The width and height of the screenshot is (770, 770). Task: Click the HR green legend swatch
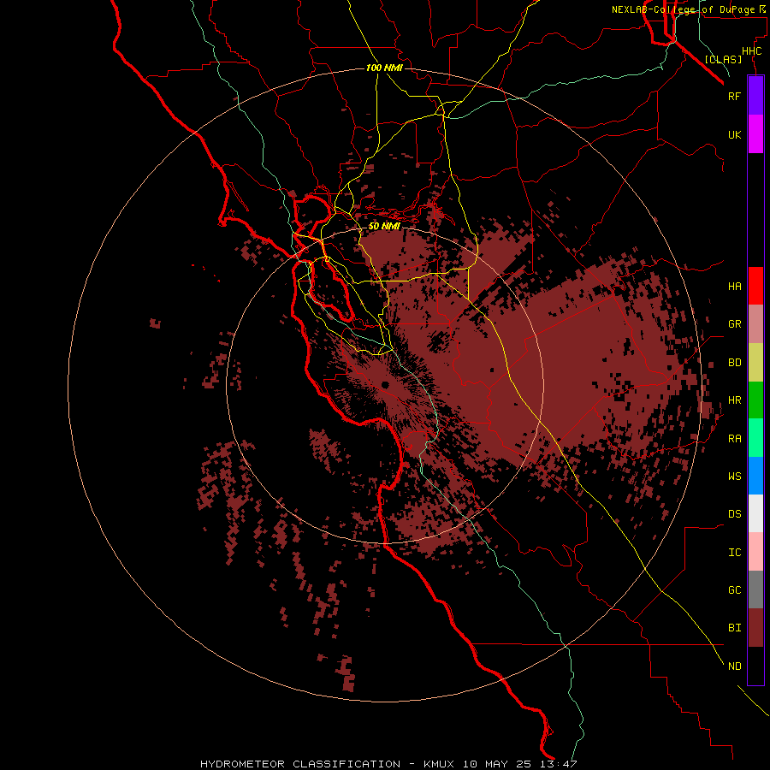click(x=755, y=400)
